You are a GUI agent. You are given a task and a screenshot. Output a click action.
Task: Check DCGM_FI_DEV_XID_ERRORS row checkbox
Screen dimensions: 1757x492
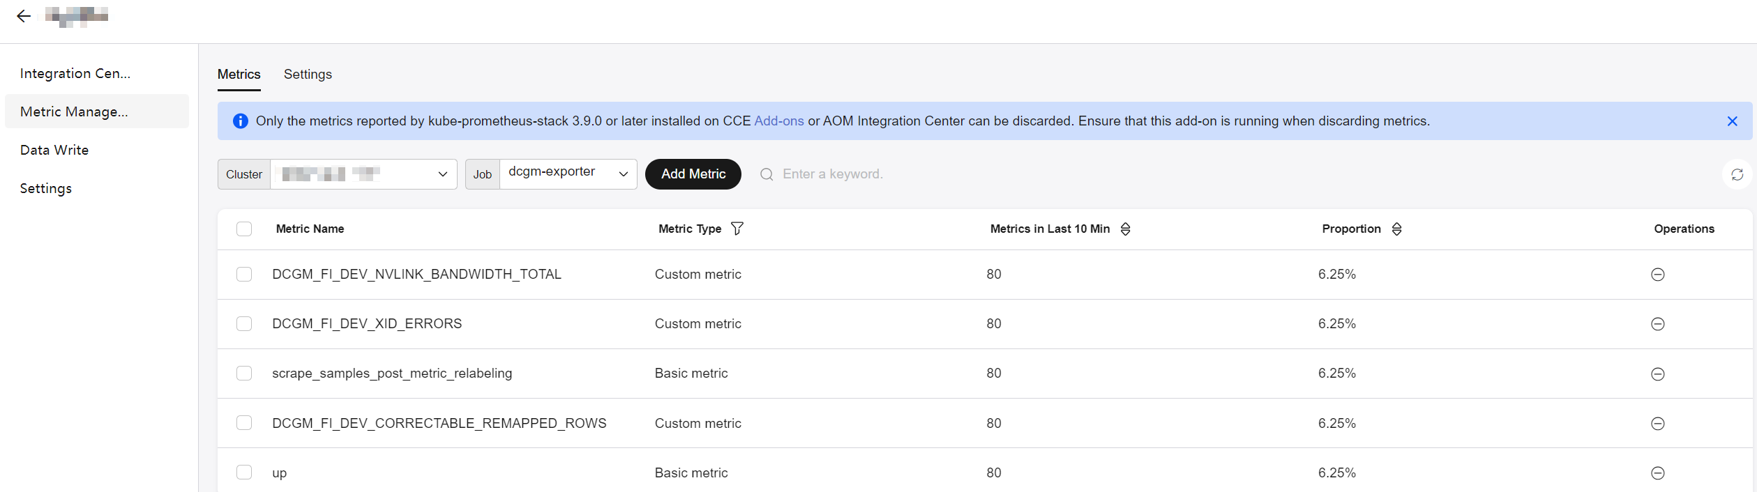point(244,323)
